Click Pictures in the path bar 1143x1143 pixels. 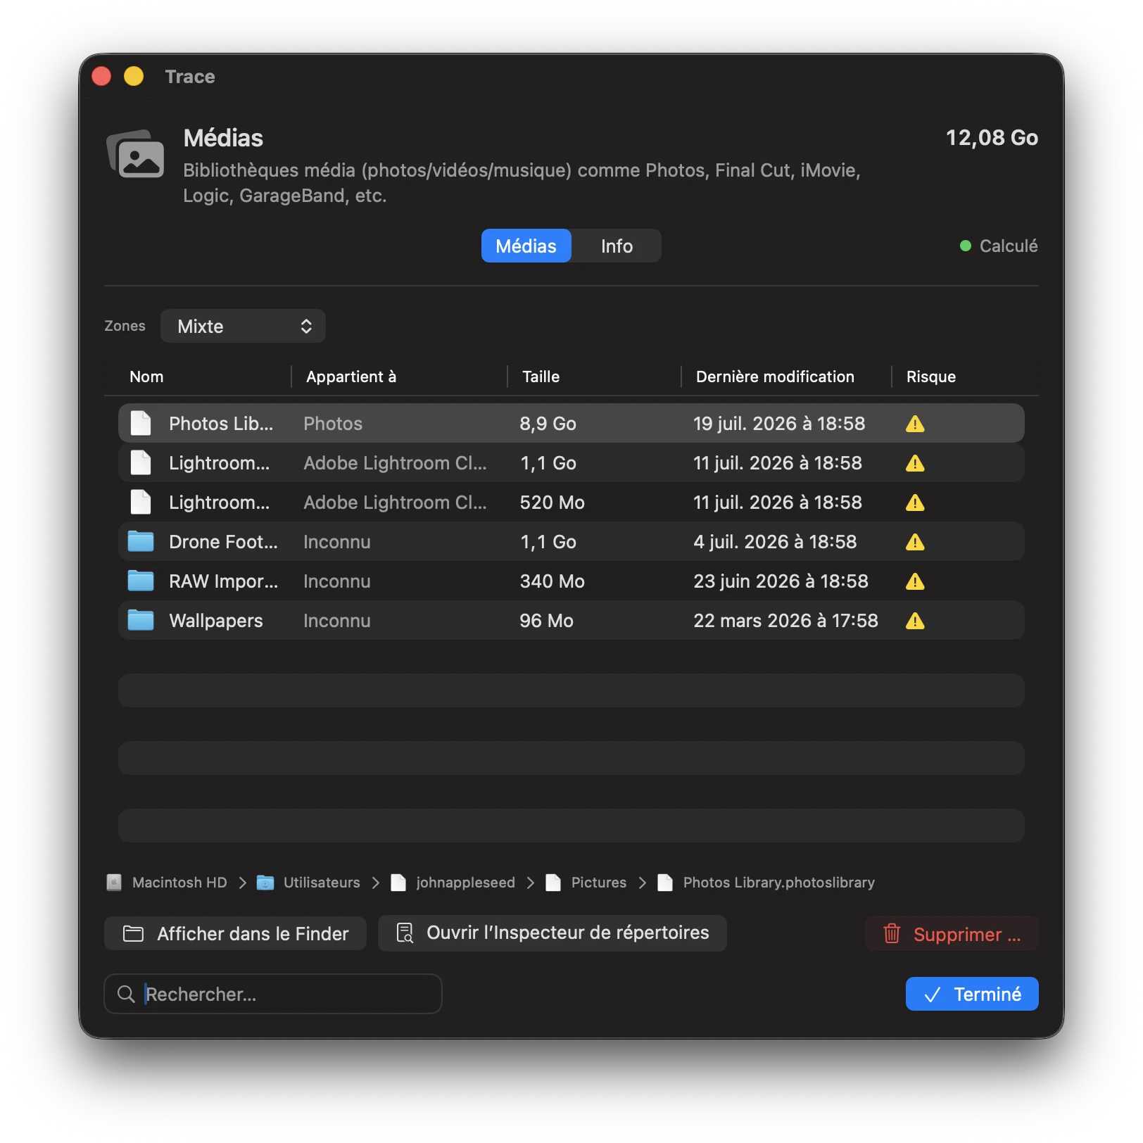click(598, 883)
